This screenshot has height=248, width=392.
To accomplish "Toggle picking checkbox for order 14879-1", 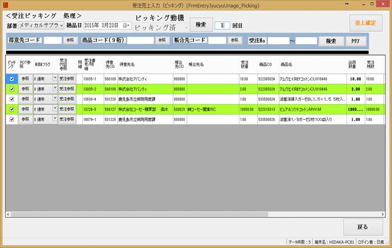I will tap(12, 119).
